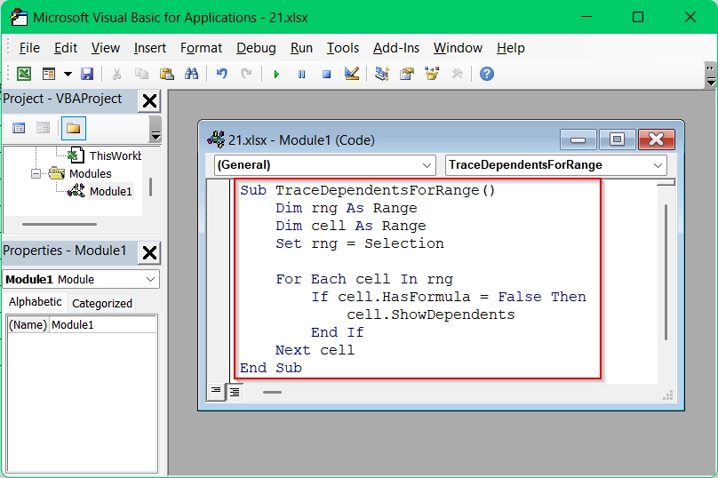The height and width of the screenshot is (478, 718).
Task: Open the Edit menu
Action: click(x=66, y=48)
